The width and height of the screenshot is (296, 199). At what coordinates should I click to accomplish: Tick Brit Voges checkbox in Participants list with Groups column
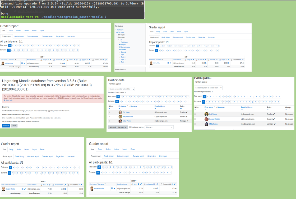pyautogui.click(x=195, y=114)
